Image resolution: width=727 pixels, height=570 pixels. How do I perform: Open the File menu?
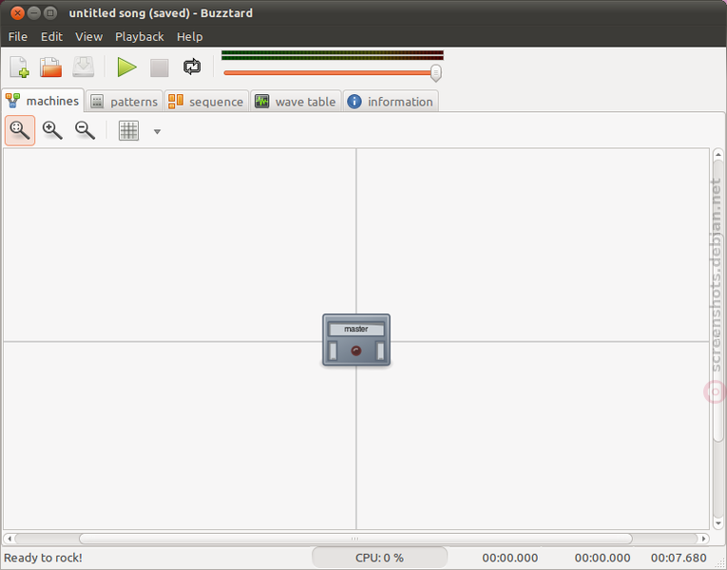(18, 37)
